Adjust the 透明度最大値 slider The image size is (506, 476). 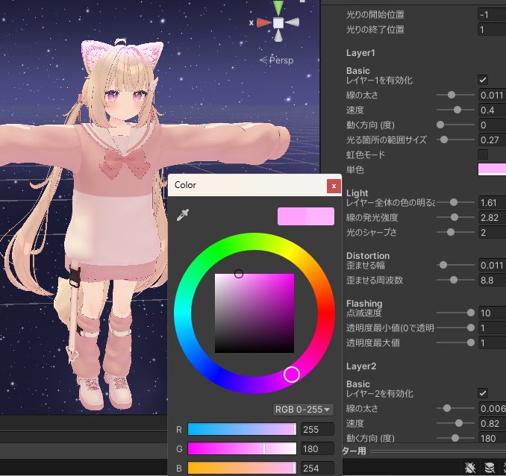(x=456, y=342)
